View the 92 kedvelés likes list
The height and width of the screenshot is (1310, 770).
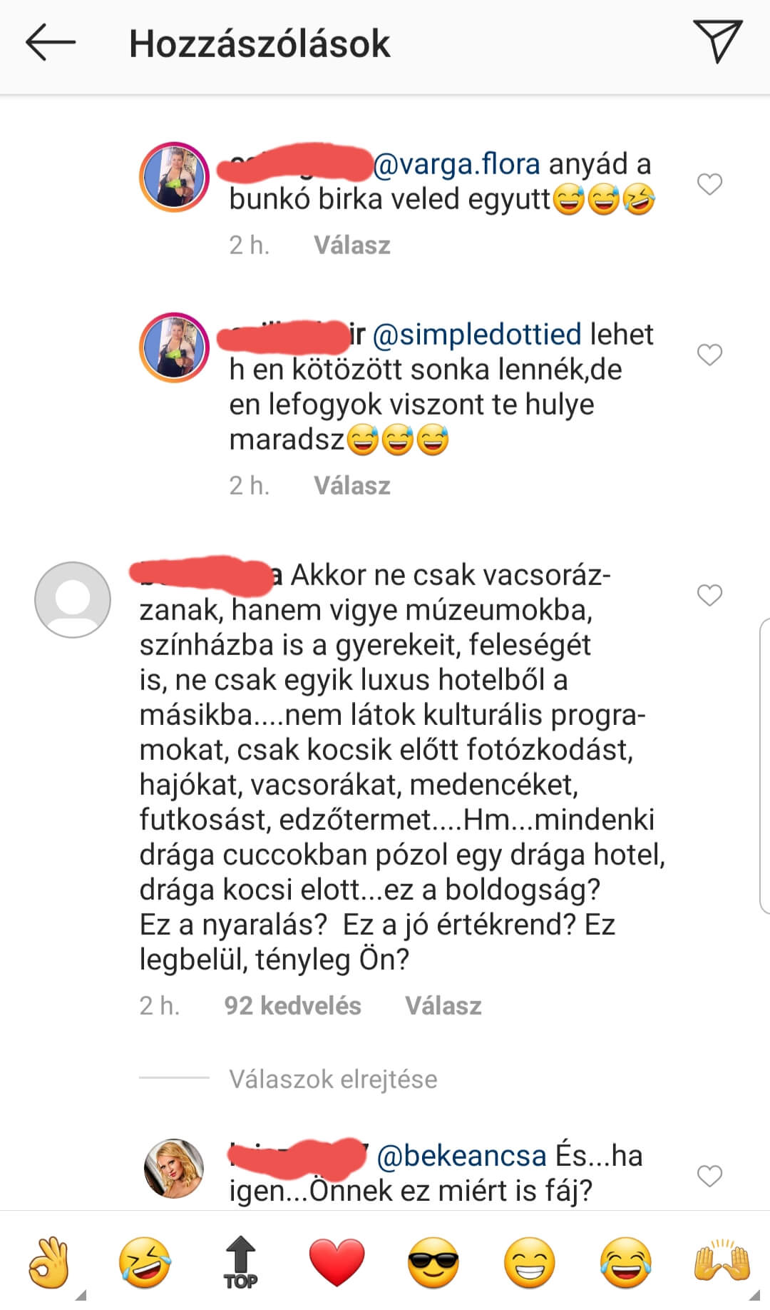292,1005
